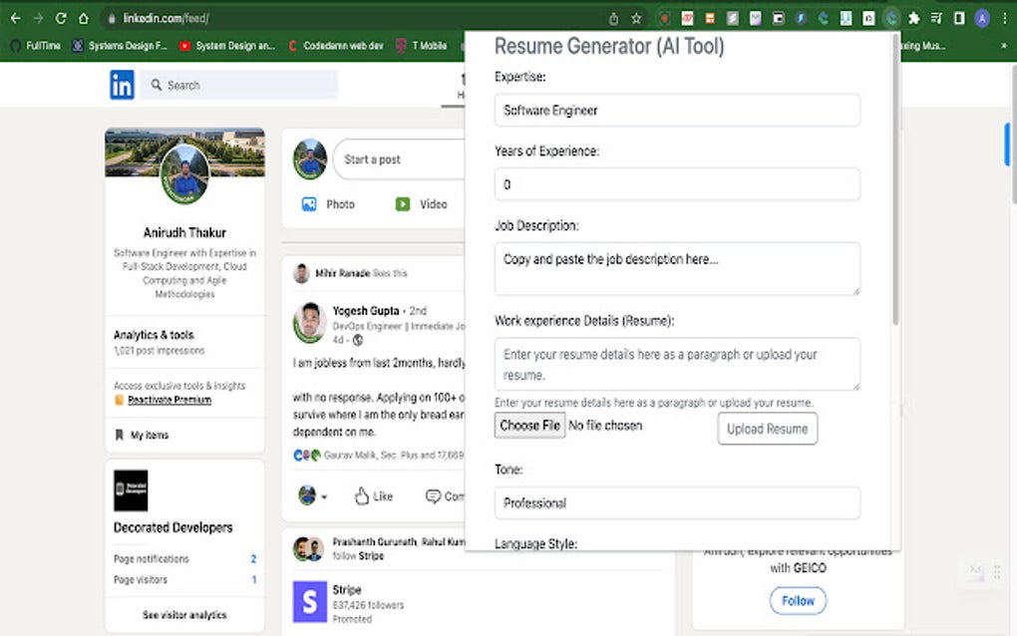Click the Reactivate Premium link
The height and width of the screenshot is (636, 1017).
click(169, 400)
